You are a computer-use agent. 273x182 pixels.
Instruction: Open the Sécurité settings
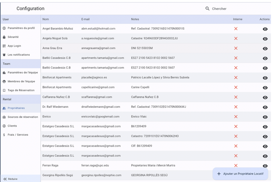point(20,37)
